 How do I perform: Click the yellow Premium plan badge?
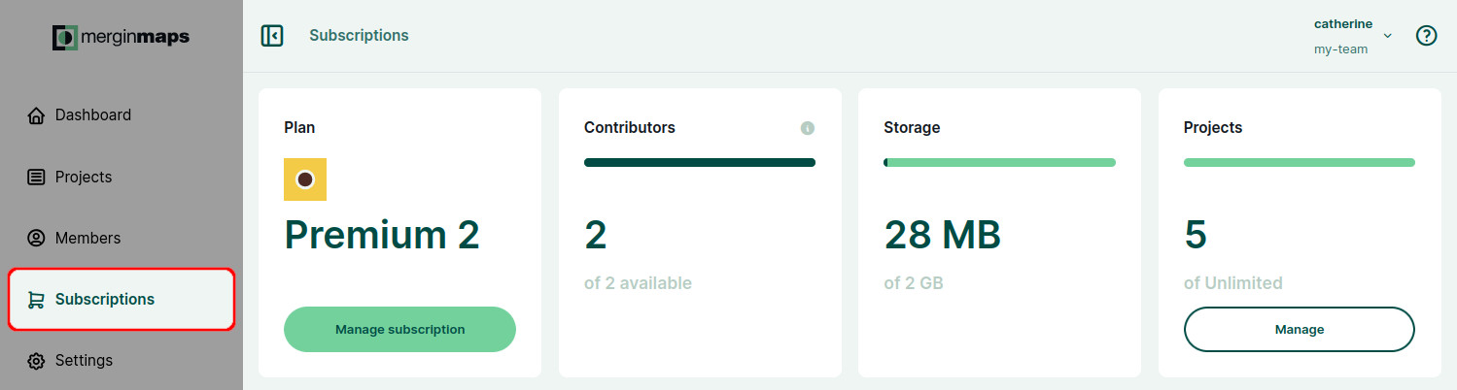[305, 179]
